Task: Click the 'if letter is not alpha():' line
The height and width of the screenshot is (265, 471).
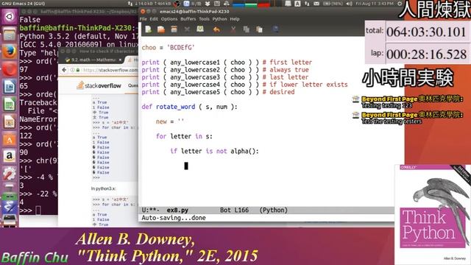Action: point(214,151)
